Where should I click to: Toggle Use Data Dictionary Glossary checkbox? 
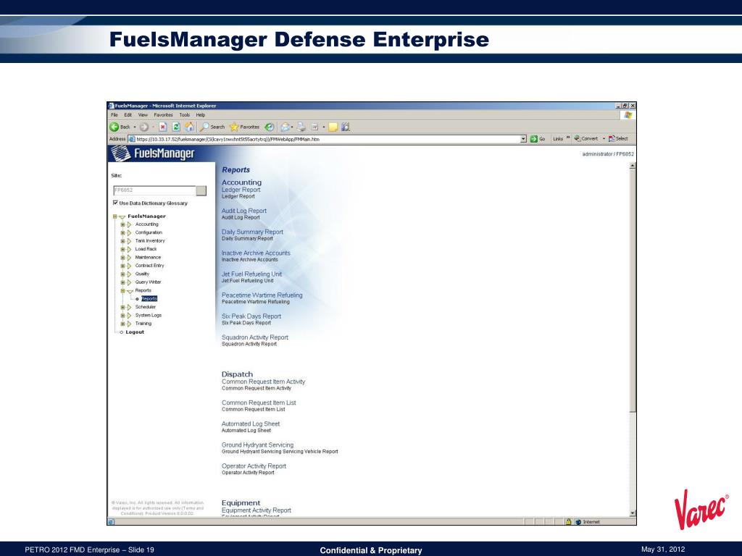[115, 203]
